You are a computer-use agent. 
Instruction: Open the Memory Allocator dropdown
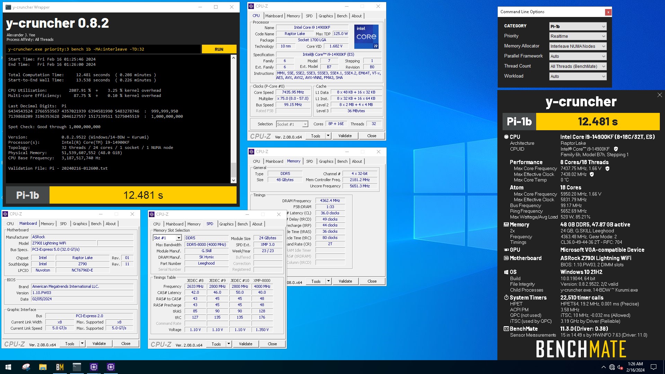point(578,46)
